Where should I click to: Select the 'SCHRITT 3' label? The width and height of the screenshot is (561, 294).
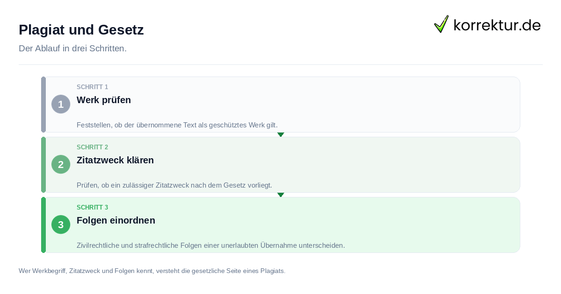(x=93, y=207)
